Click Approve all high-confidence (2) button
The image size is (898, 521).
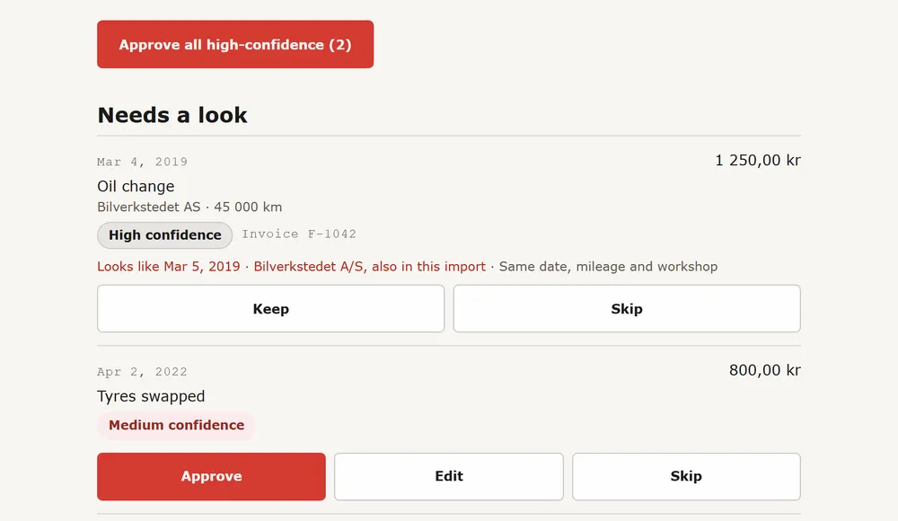(234, 44)
